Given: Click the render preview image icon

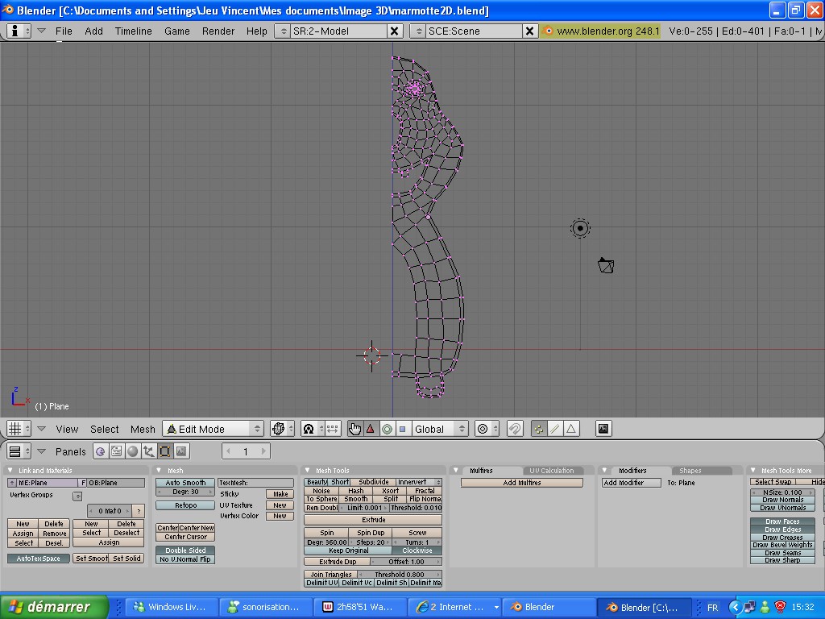Looking at the screenshot, I should tap(603, 429).
